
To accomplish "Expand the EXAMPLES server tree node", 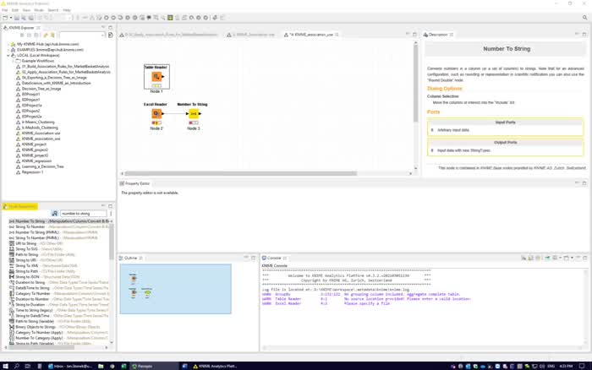I will (x=10, y=50).
